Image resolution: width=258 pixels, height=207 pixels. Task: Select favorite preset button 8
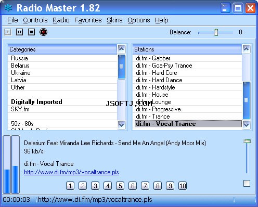158,186
